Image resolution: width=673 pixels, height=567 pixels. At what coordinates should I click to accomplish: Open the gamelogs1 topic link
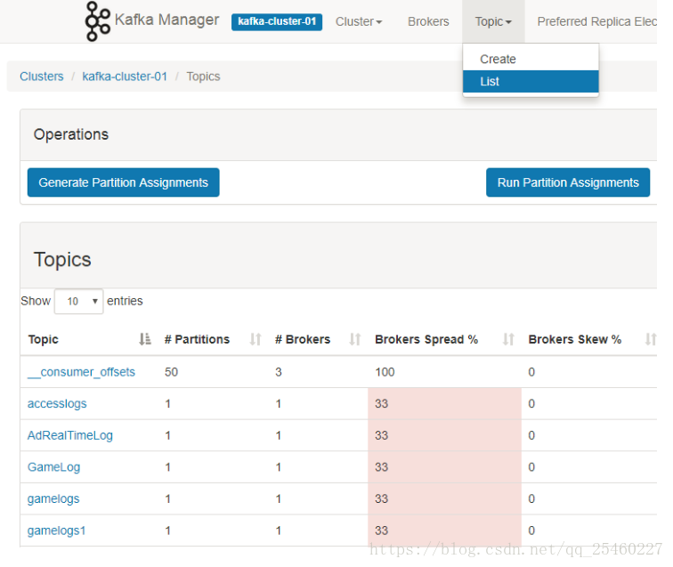[x=57, y=531]
